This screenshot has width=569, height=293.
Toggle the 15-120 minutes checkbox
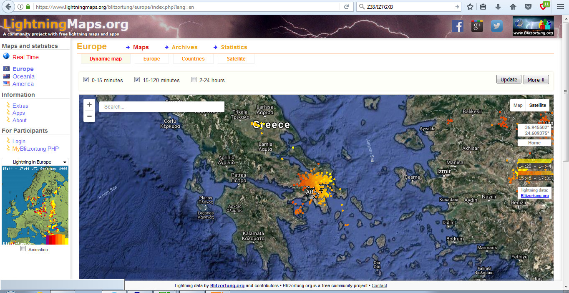click(x=137, y=80)
